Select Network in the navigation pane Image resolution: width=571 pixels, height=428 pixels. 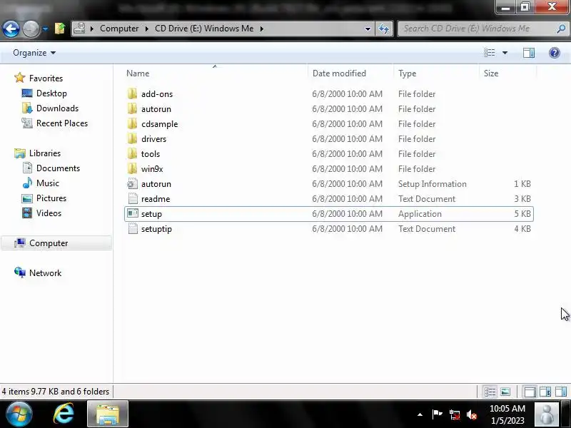tap(45, 273)
